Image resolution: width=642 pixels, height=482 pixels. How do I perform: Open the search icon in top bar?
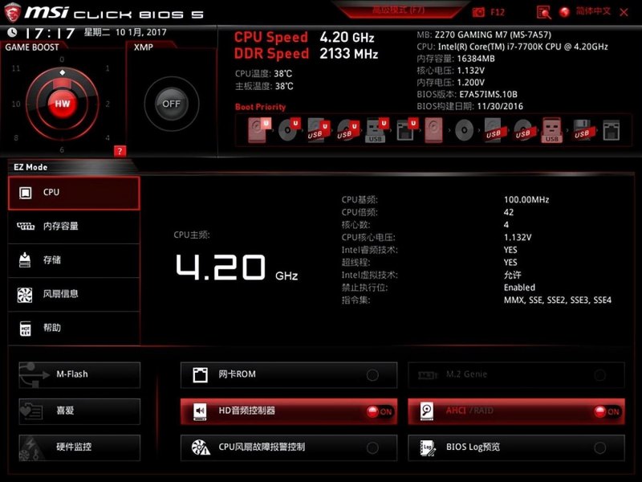[544, 12]
